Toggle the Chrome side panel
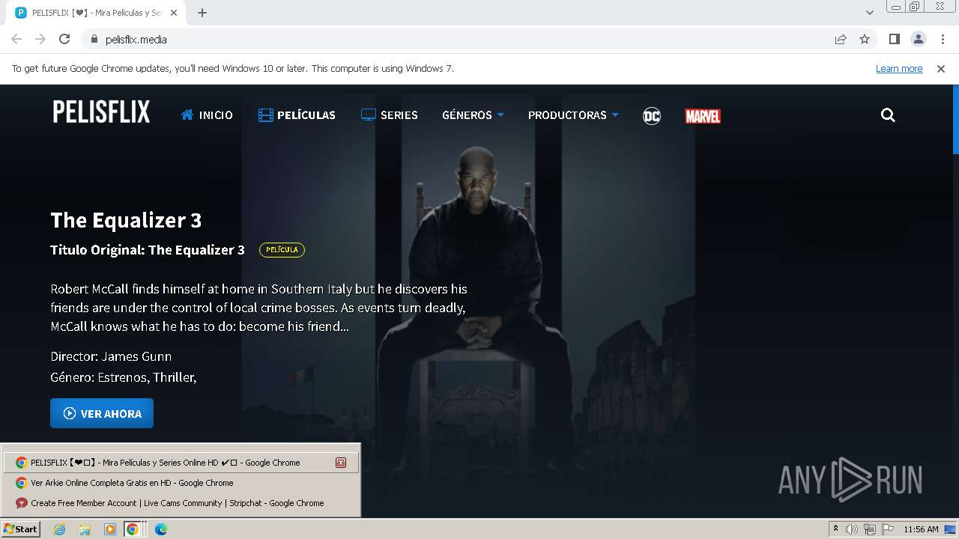 (x=894, y=40)
